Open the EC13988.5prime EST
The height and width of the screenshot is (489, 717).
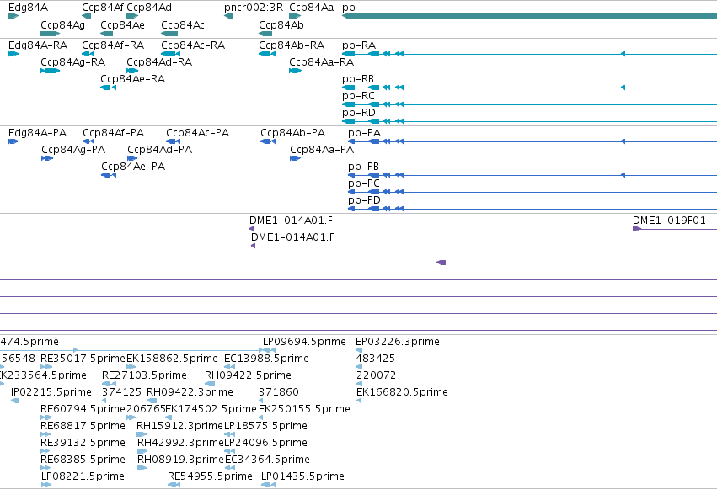click(229, 367)
